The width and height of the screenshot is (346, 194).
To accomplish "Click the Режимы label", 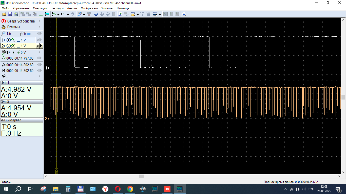I will click(x=13, y=27).
